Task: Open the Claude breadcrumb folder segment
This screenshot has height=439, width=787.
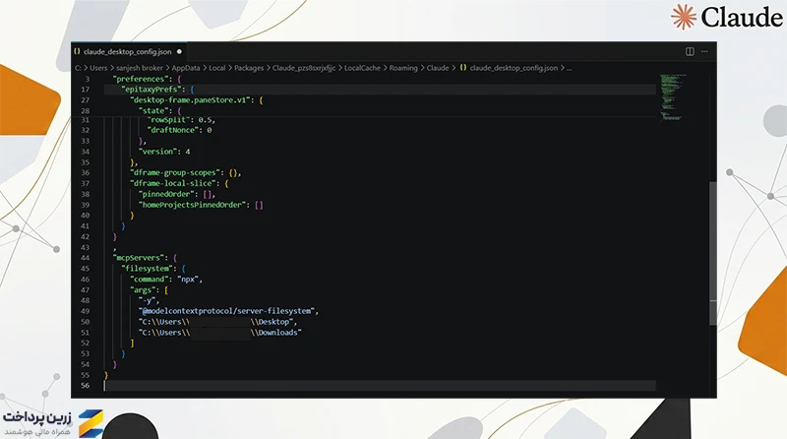Action: (x=438, y=68)
